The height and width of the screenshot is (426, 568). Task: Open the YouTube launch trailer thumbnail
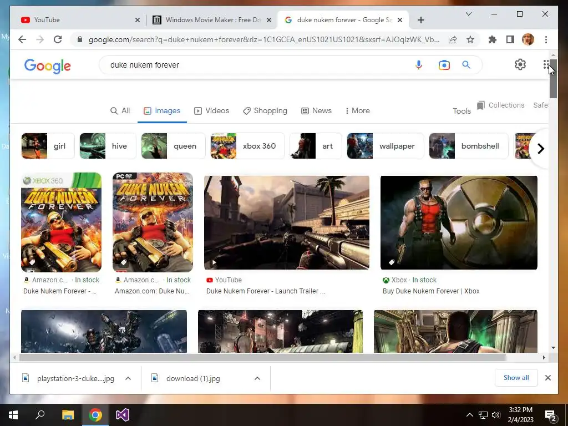pos(287,222)
